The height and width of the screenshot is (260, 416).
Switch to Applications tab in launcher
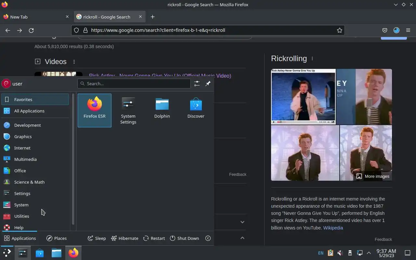pyautogui.click(x=20, y=238)
